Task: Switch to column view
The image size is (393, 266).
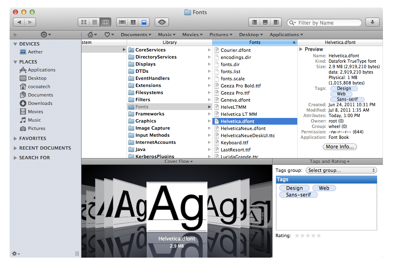Action: (x=105, y=22)
